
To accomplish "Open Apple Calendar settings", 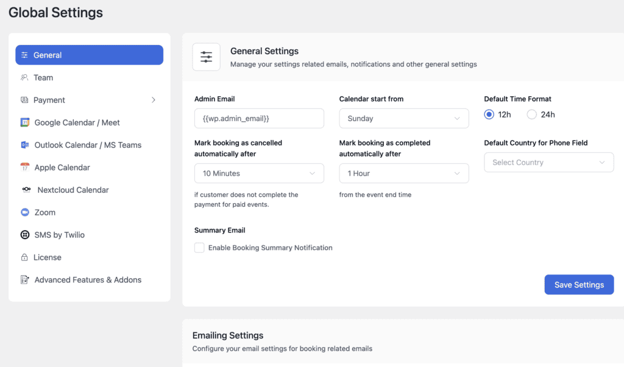I will click(x=89, y=167).
